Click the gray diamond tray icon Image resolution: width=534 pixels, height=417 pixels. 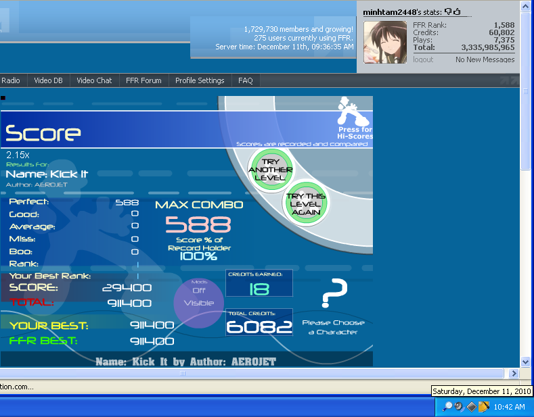[x=472, y=406]
